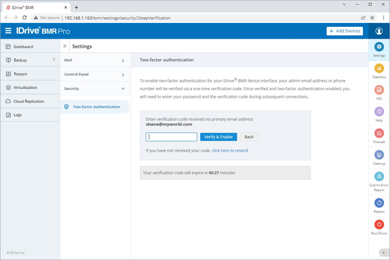Click the Virtualization layers icon

[8, 88]
